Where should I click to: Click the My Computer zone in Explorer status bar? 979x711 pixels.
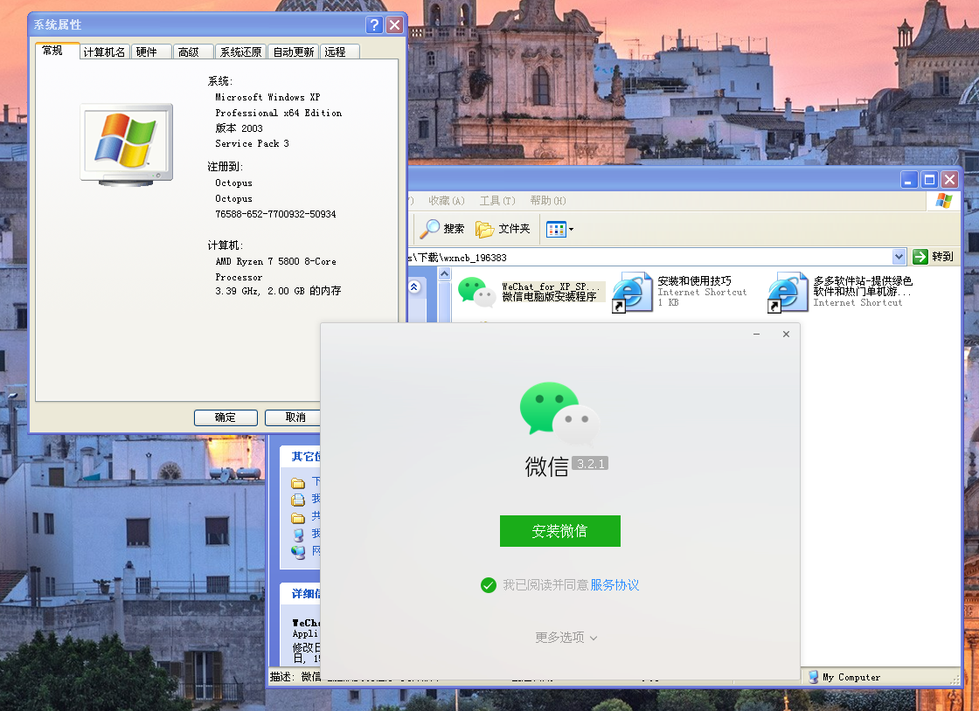point(844,677)
